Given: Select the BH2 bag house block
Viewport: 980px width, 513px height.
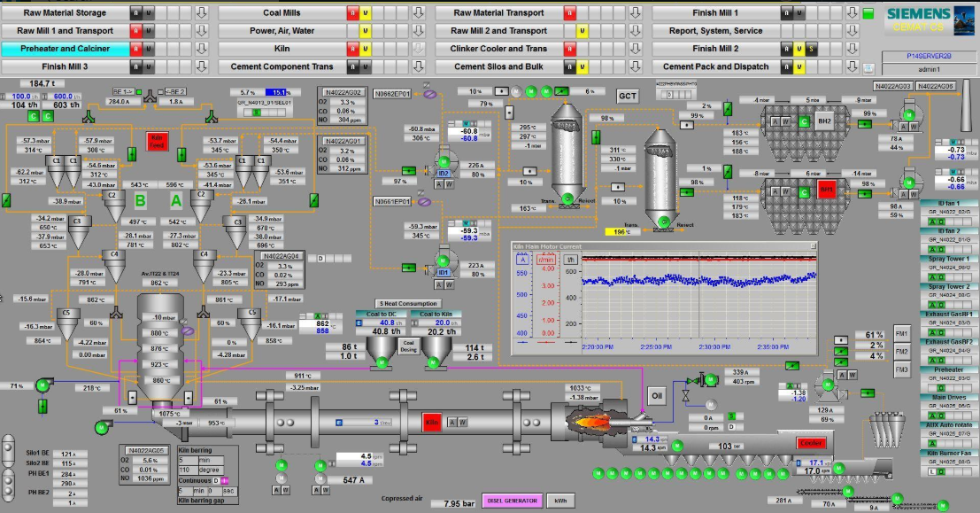Looking at the screenshot, I should tap(824, 120).
